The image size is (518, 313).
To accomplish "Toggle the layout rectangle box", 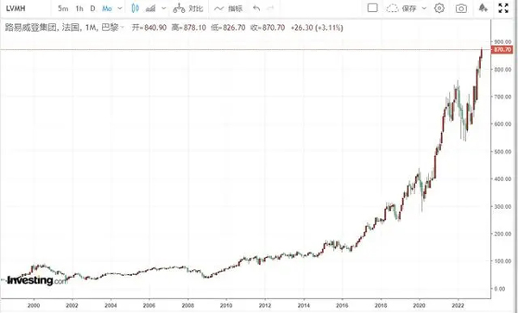I will 372,8.
